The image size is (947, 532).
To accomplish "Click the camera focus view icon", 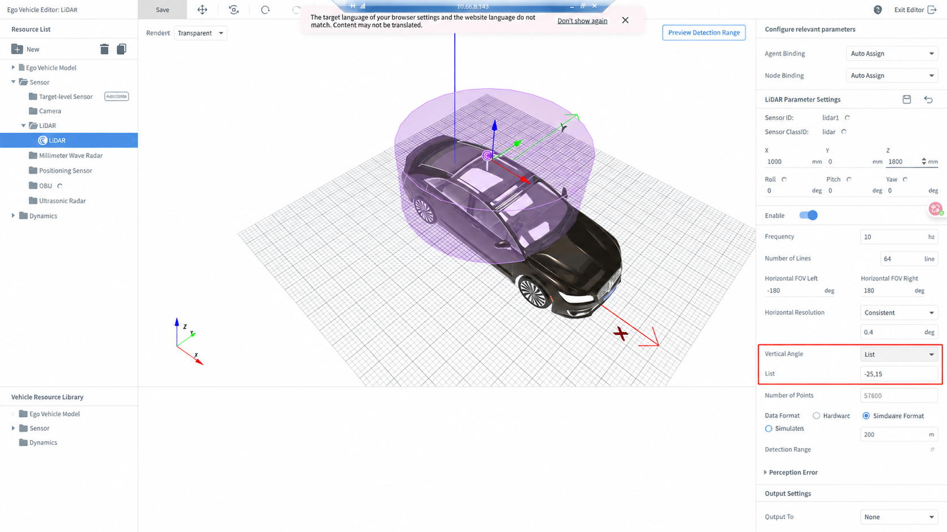I will (x=234, y=10).
